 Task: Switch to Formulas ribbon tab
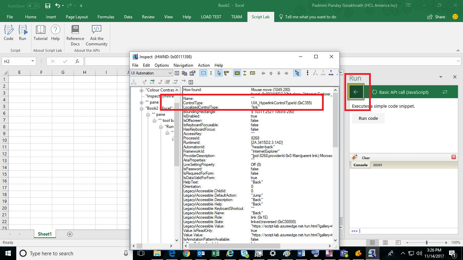click(x=106, y=17)
